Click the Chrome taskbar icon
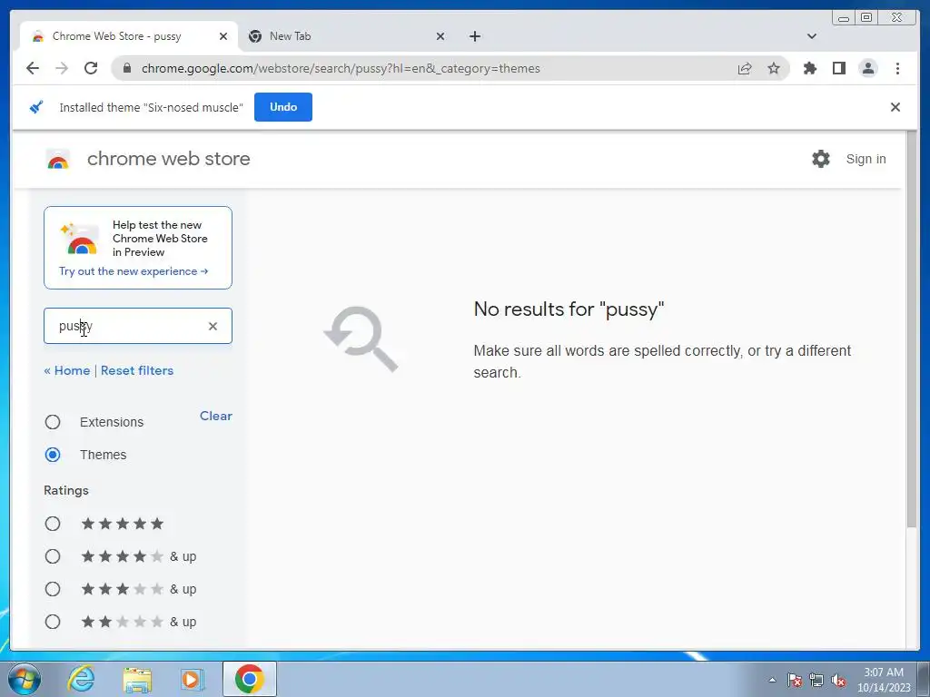Viewport: 930px width, 697px height. coord(249,679)
